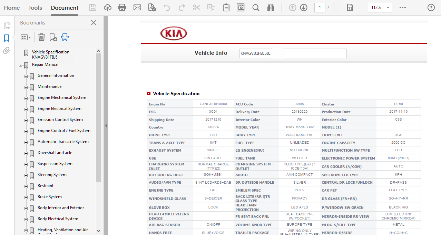Open the bookmark options dropdown menu
441x235 pixels.
pos(26,37)
